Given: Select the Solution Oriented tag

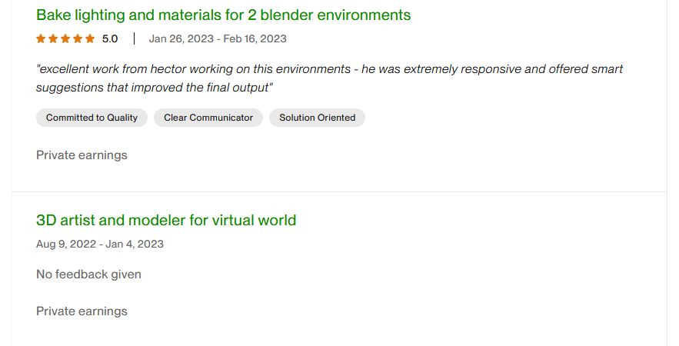Looking at the screenshot, I should coord(317,118).
